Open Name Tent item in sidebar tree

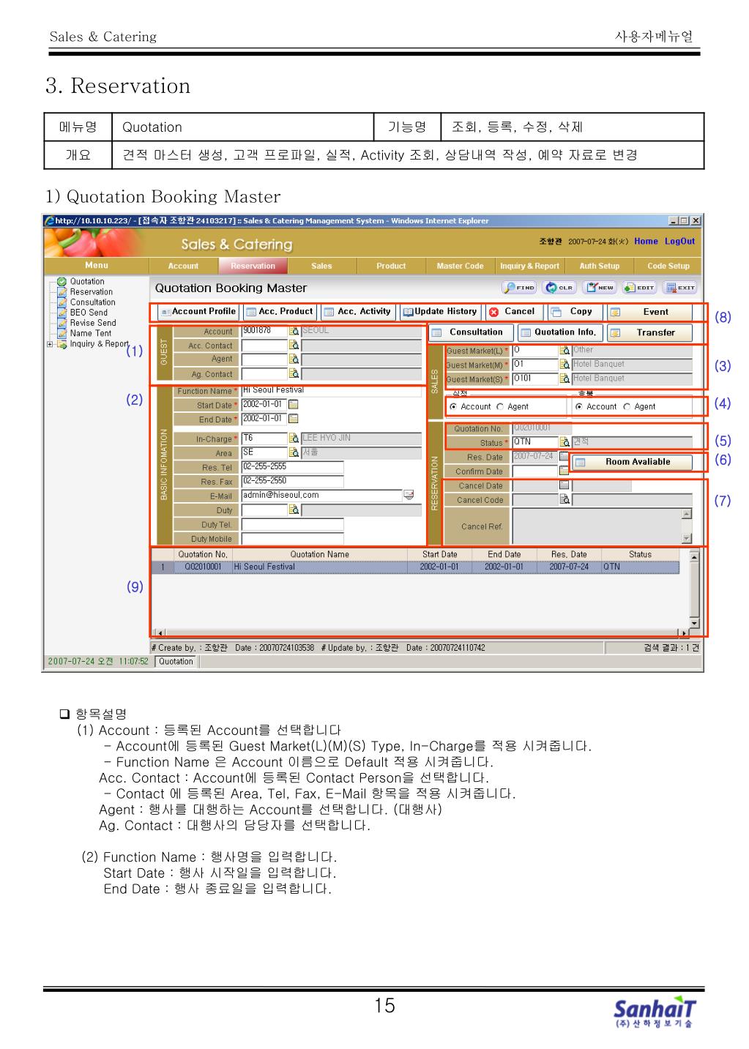[90, 333]
